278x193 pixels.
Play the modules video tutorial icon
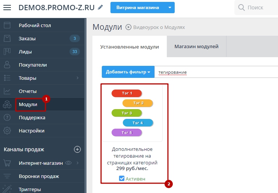click(x=128, y=27)
